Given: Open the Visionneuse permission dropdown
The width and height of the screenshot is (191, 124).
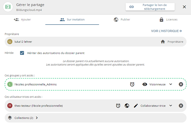Looking at the screenshot, I should pos(171,84).
